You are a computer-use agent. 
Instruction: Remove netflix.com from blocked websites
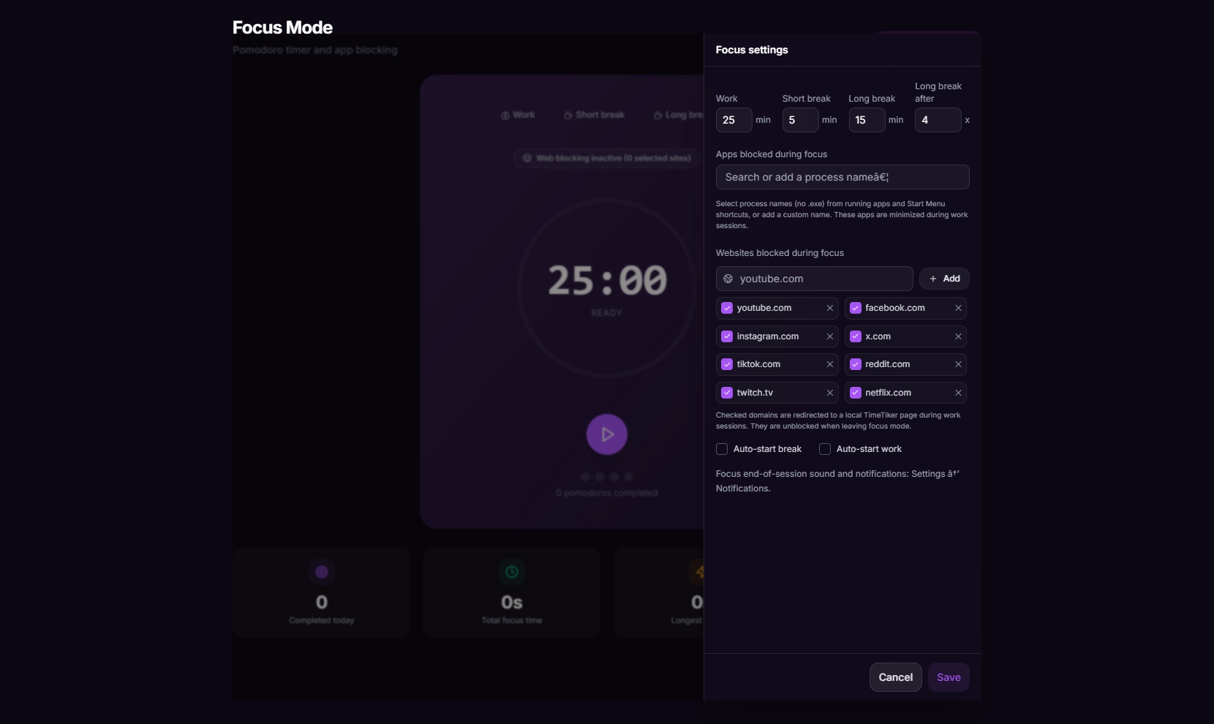[958, 393]
